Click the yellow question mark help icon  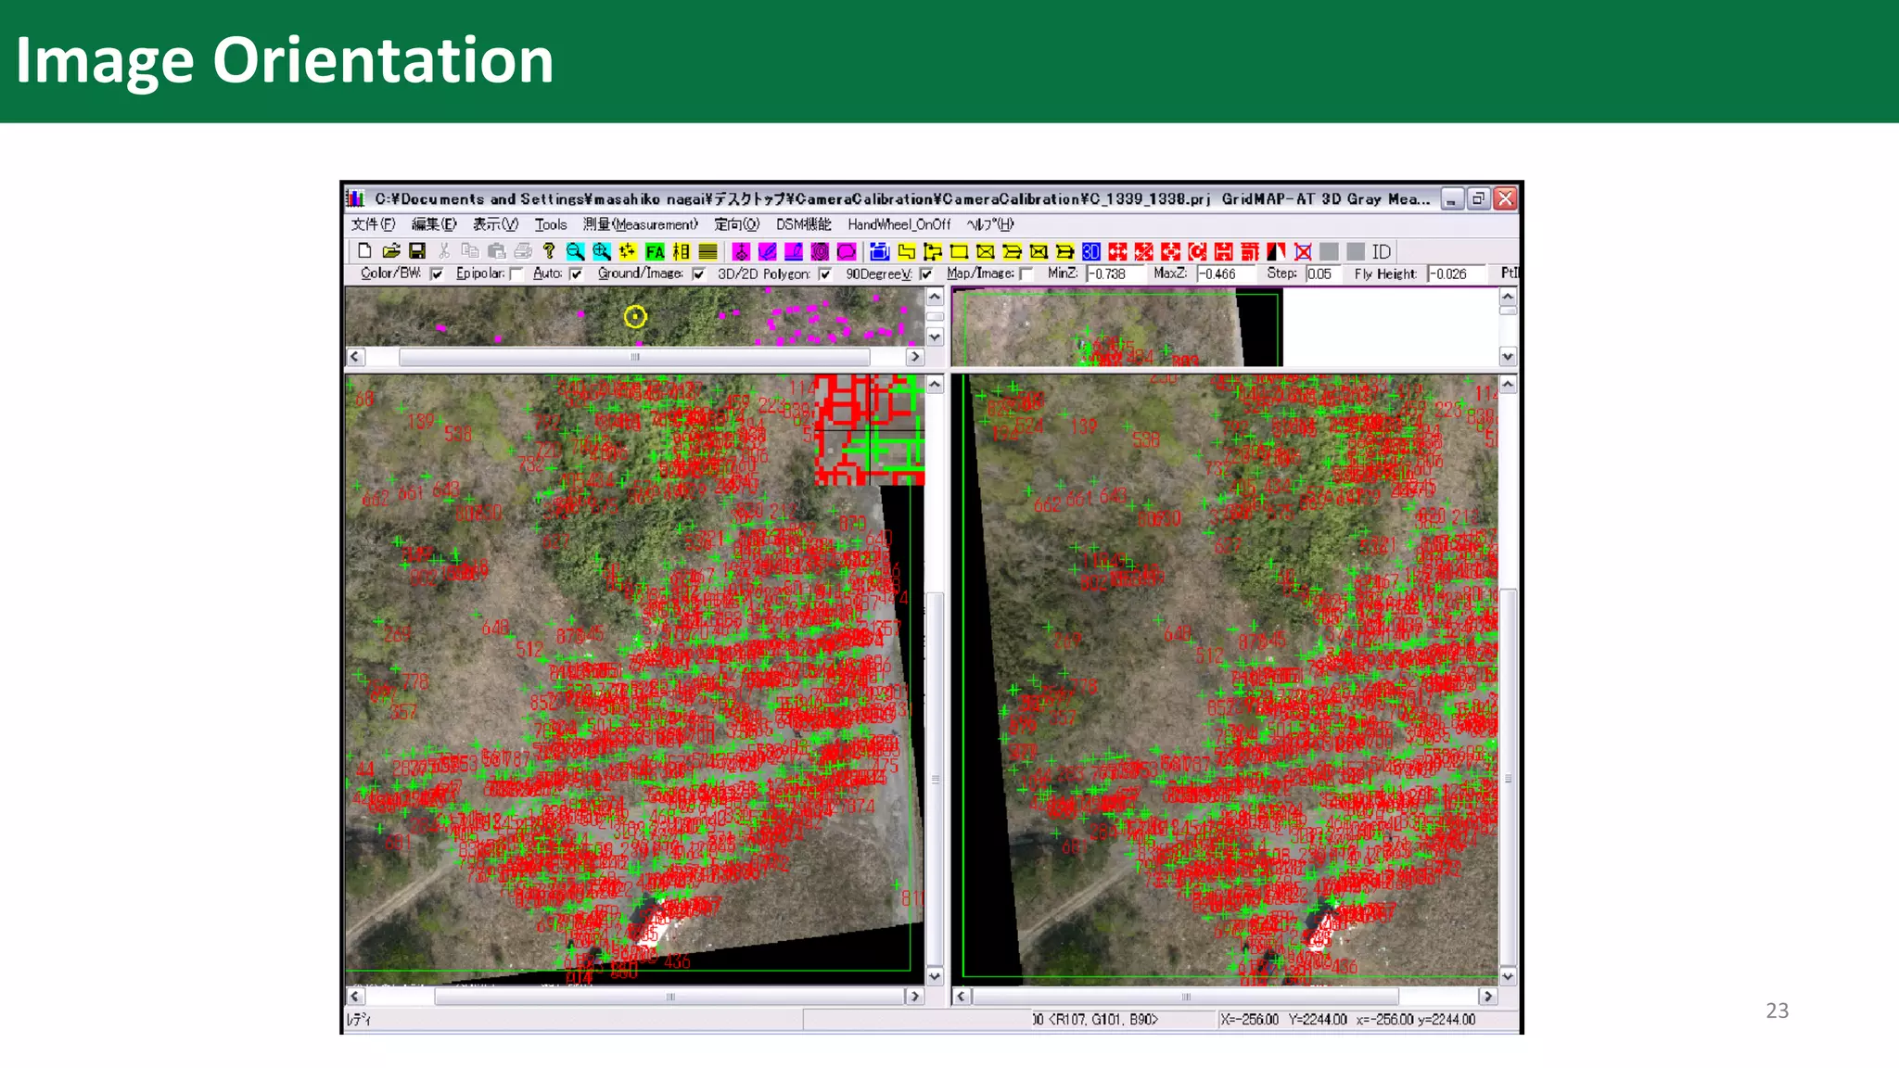(x=549, y=251)
